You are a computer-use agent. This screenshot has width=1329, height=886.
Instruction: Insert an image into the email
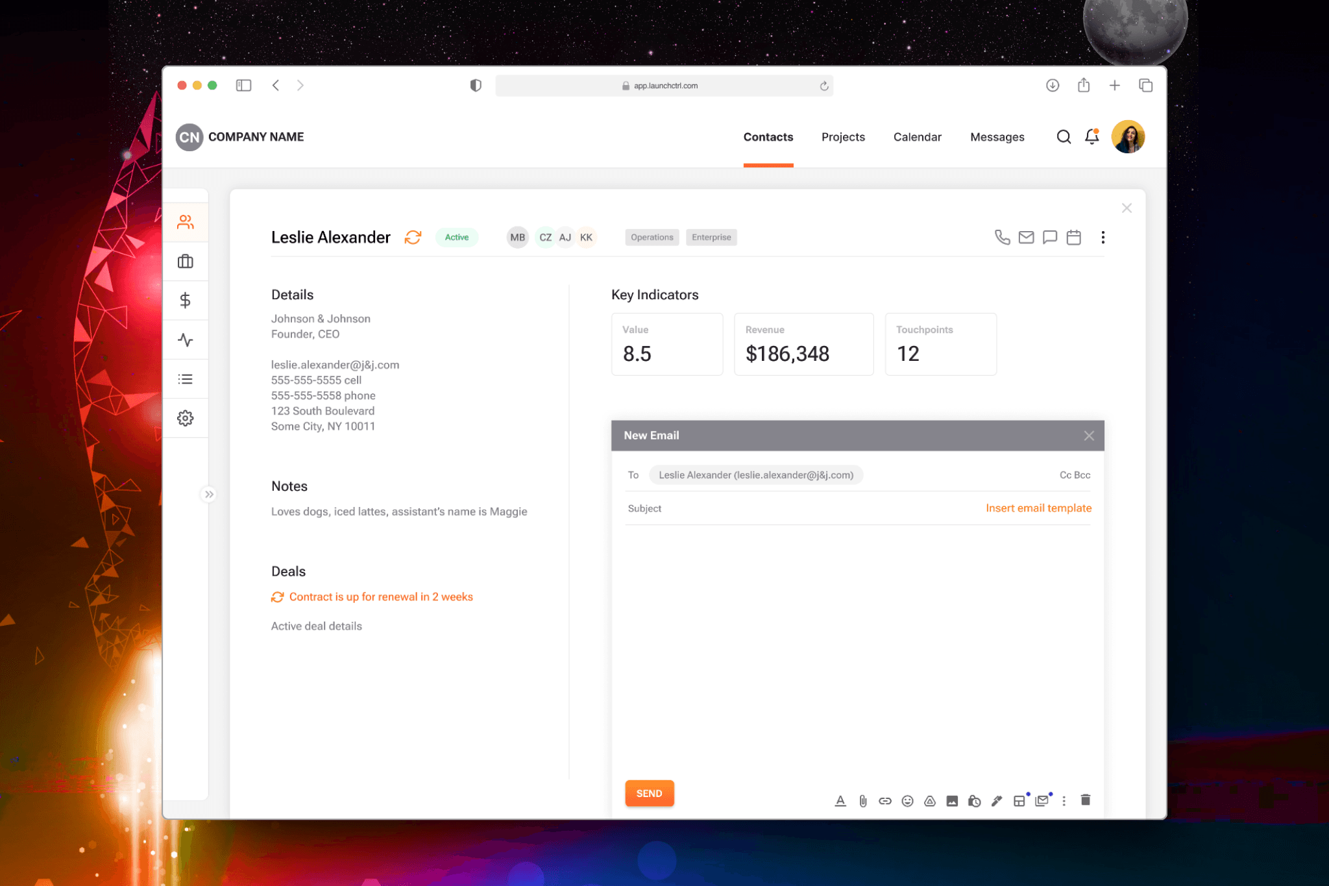952,800
